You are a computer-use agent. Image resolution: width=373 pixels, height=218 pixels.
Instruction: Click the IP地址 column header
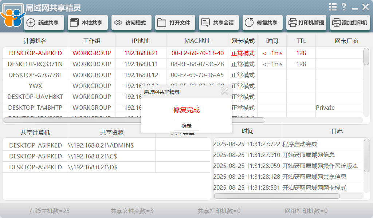[x=141, y=41]
